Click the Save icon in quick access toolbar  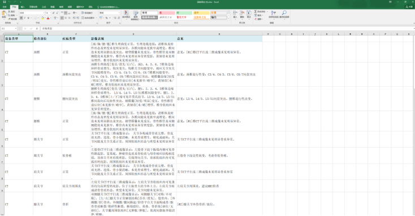tap(5, 2)
